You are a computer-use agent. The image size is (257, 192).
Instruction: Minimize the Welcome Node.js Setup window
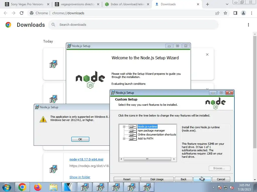point(169,46)
